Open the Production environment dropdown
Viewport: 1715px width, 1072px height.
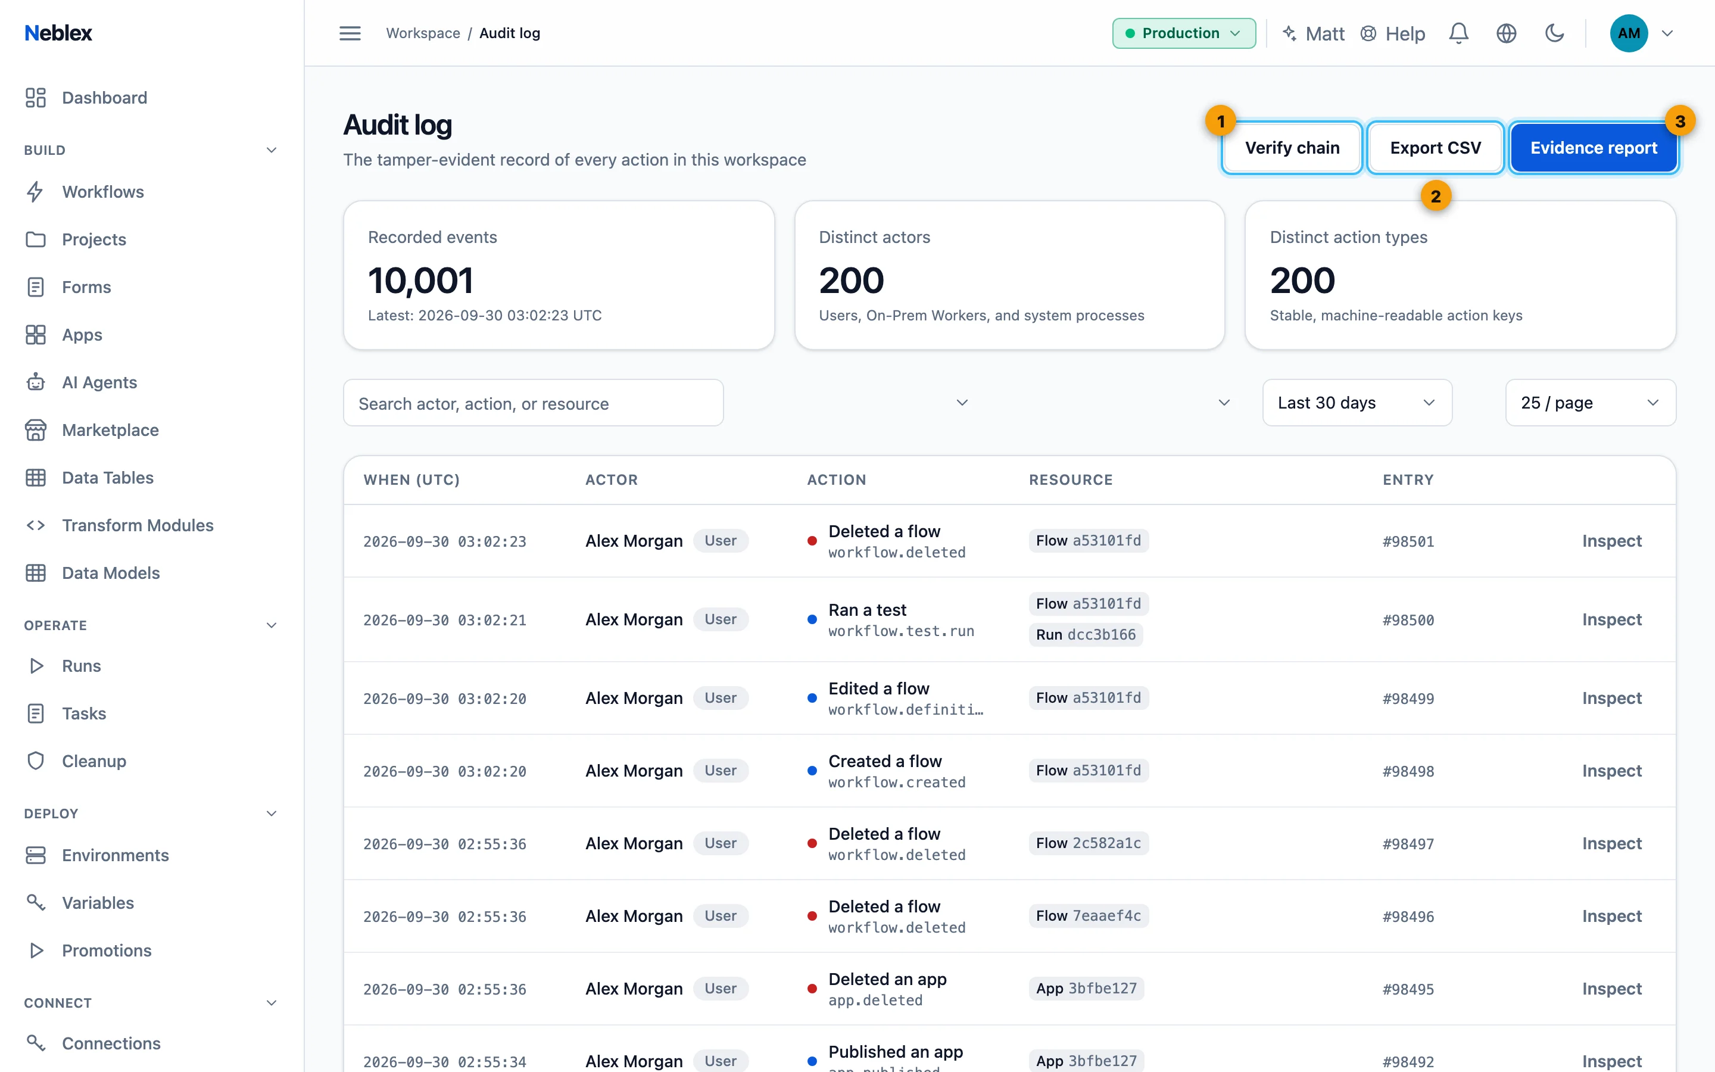(x=1183, y=33)
